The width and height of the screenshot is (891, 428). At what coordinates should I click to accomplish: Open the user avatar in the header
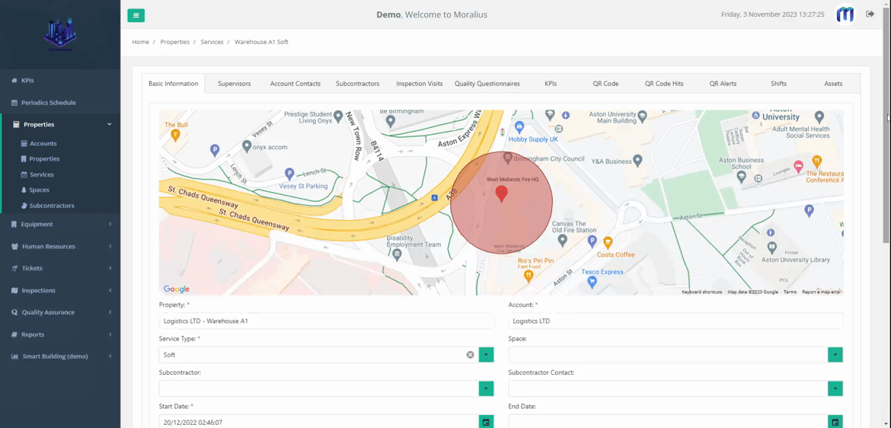845,14
